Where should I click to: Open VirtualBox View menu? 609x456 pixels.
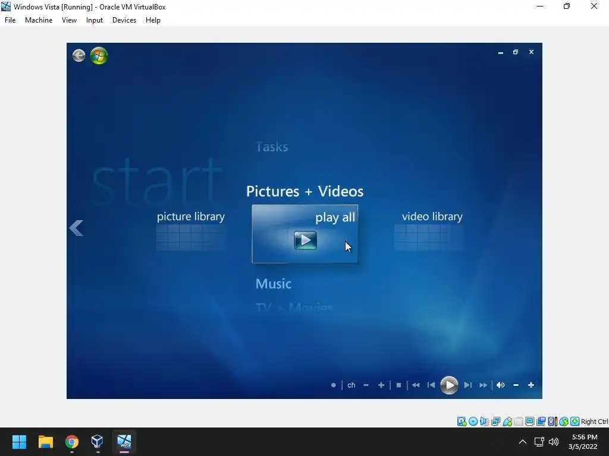pyautogui.click(x=69, y=20)
